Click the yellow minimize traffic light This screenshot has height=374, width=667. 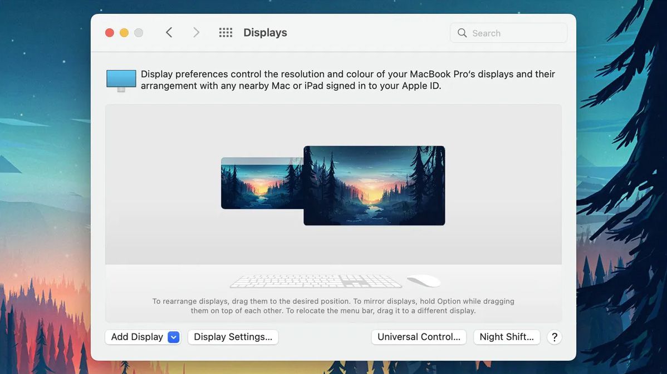point(124,32)
